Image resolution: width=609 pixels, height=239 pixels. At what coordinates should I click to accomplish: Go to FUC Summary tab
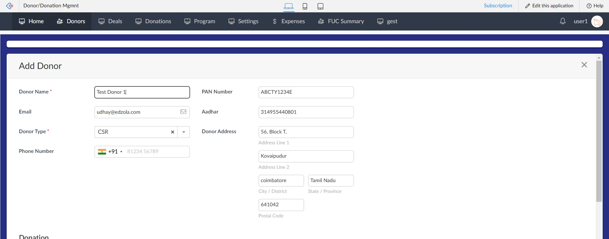pyautogui.click(x=341, y=21)
